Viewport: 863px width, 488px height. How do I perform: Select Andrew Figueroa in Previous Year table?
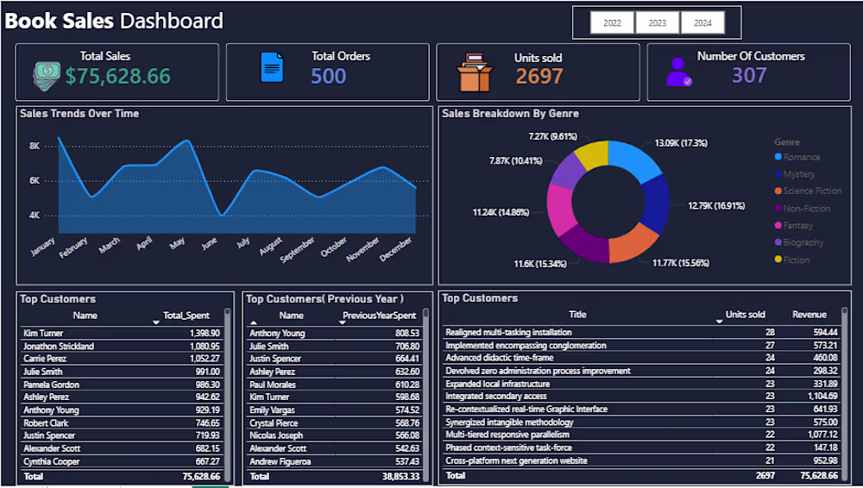tap(334, 461)
